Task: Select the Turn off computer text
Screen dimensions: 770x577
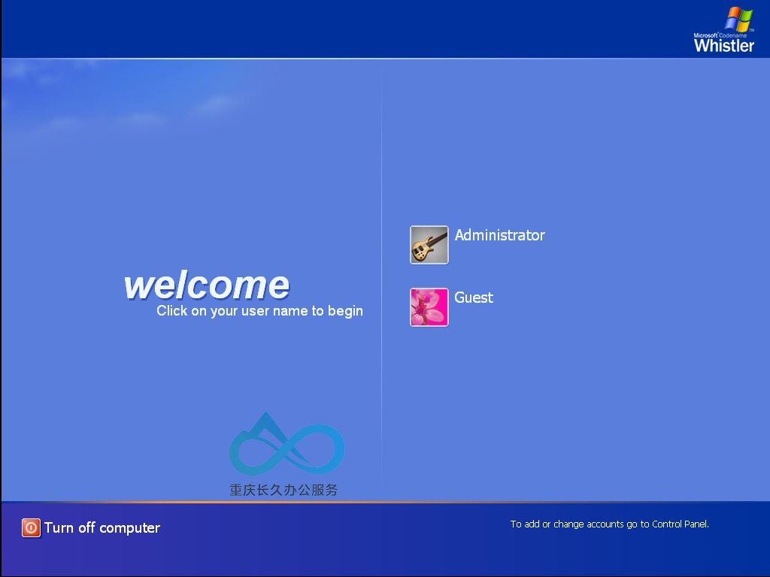Action: [102, 528]
